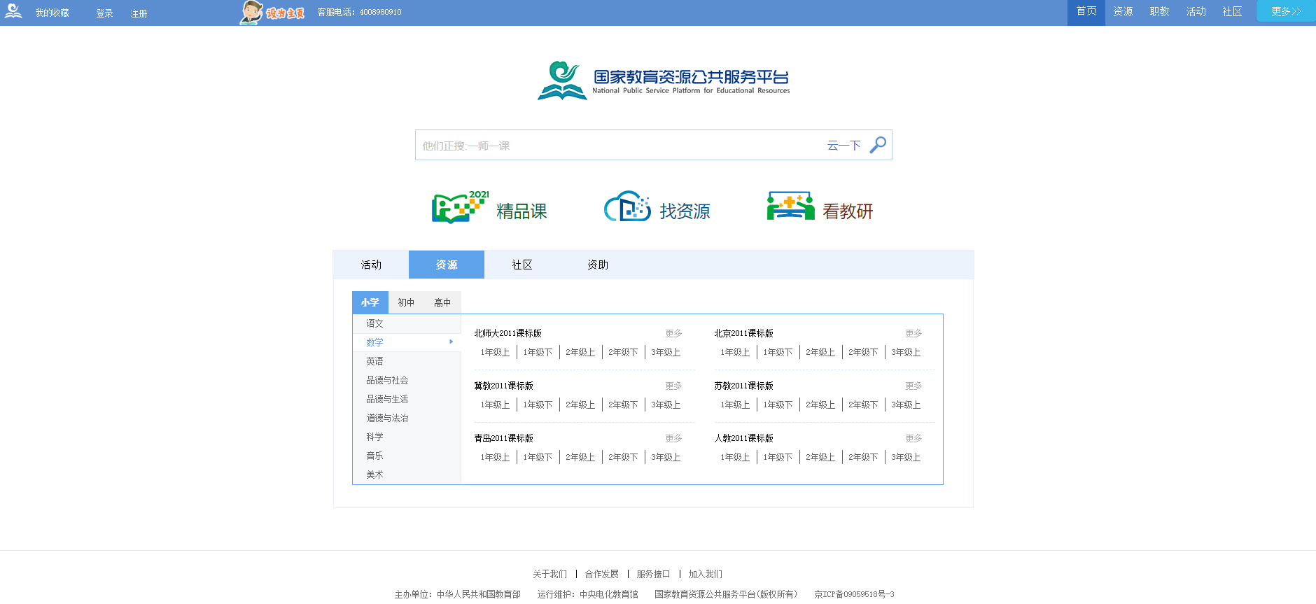Screen dimensions: 1316x604
Task: Open 2年级上 under 冀教2011课标版
Action: coord(580,405)
